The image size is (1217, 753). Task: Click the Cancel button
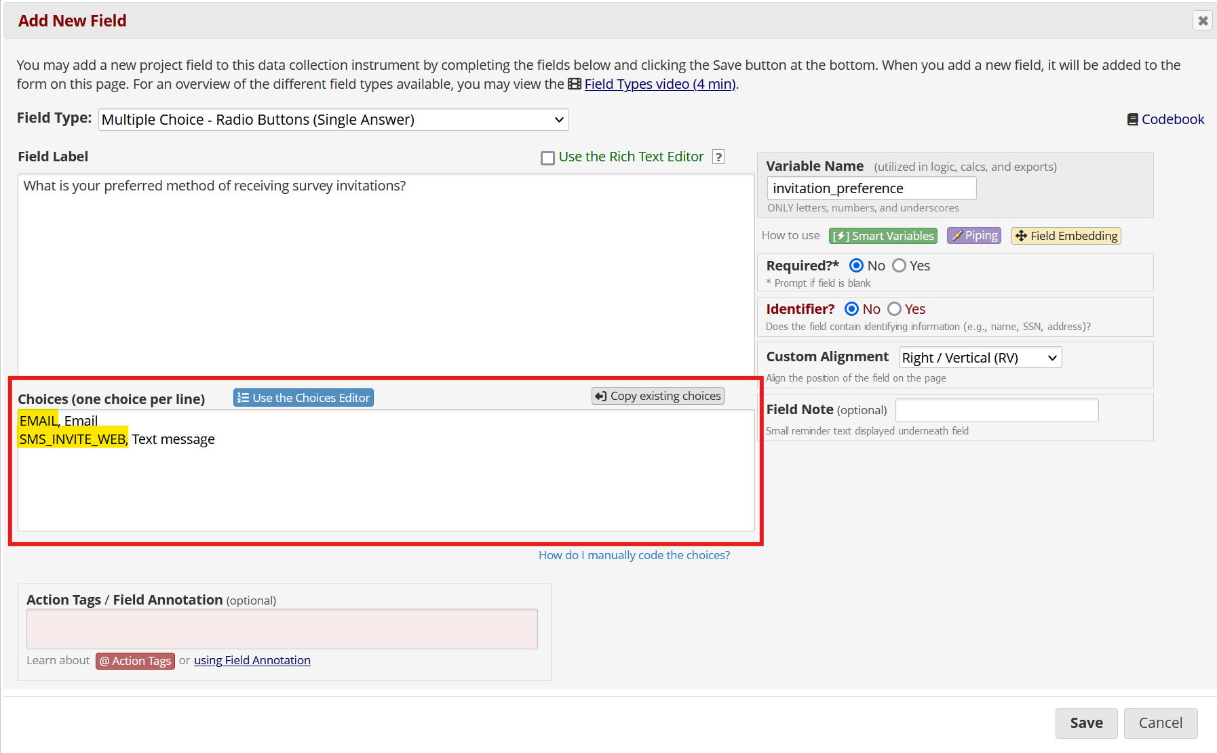click(1160, 723)
